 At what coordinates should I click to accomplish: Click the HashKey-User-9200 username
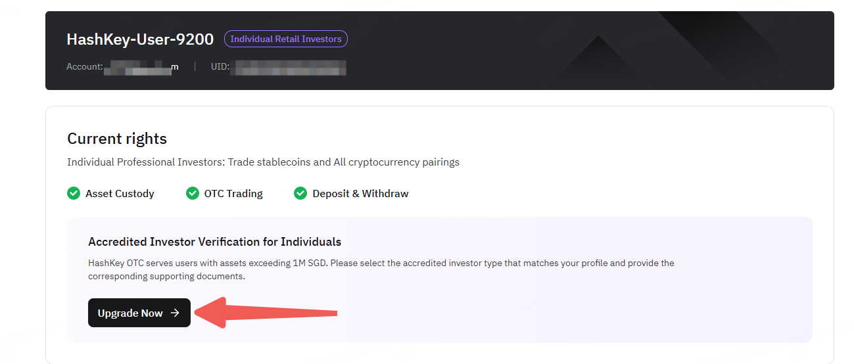click(140, 39)
